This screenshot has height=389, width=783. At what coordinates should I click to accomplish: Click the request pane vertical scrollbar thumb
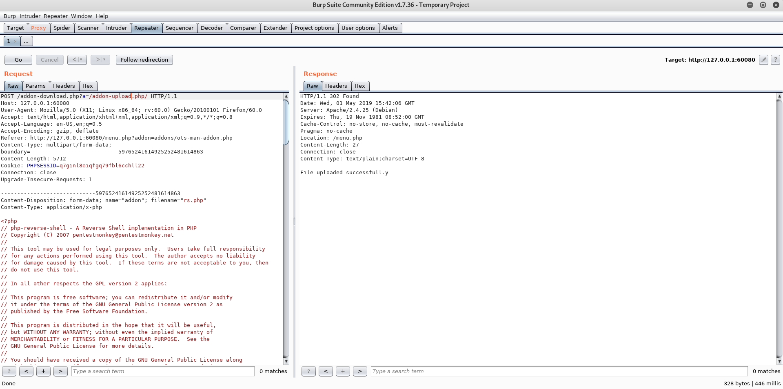pyautogui.click(x=286, y=122)
